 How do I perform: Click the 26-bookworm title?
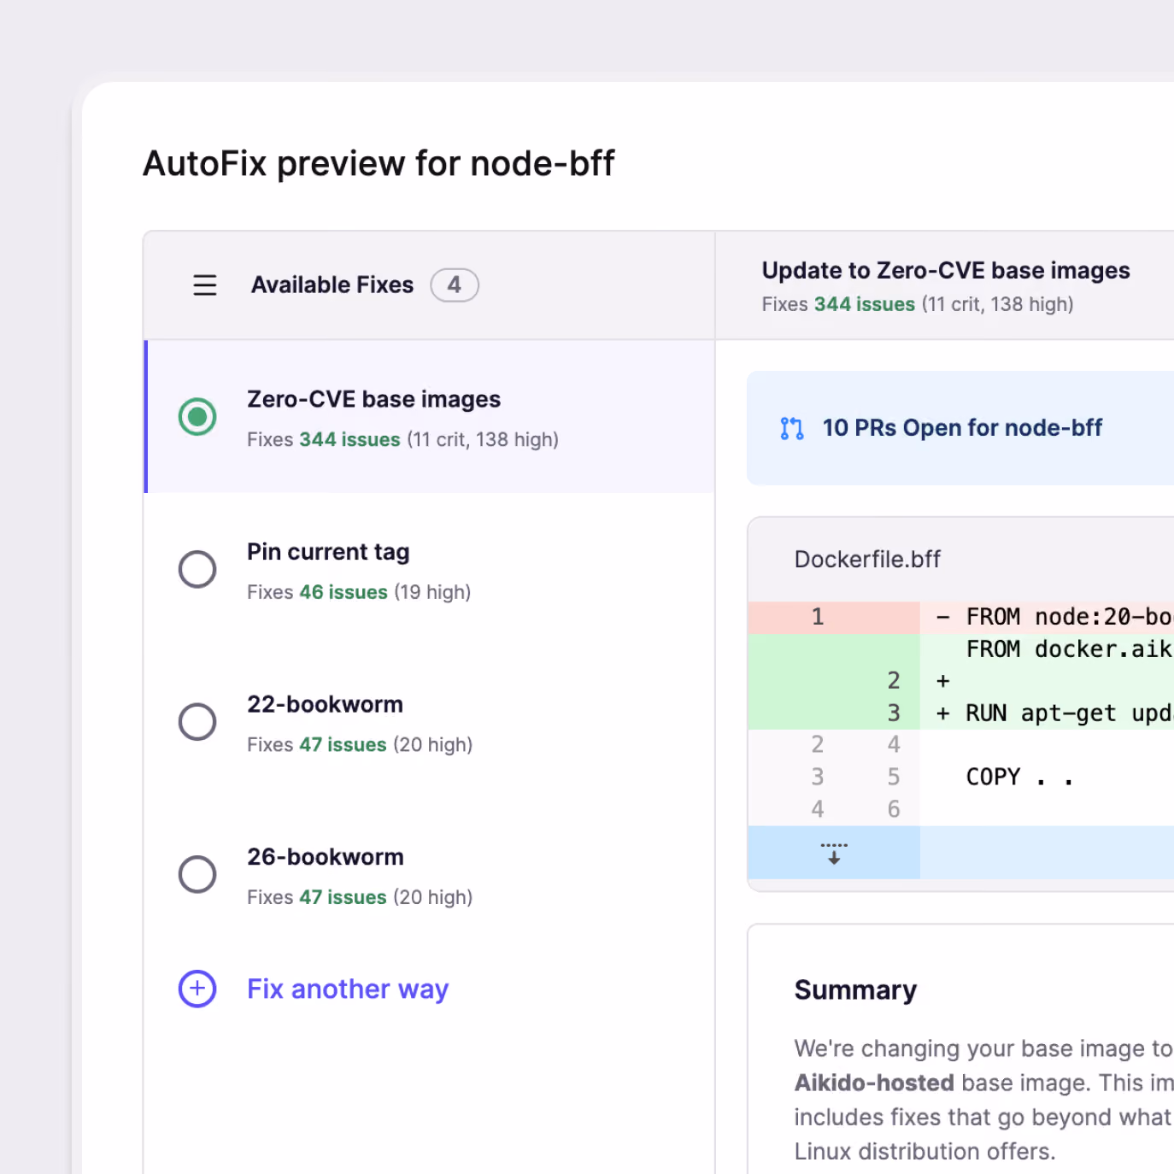tap(326, 857)
